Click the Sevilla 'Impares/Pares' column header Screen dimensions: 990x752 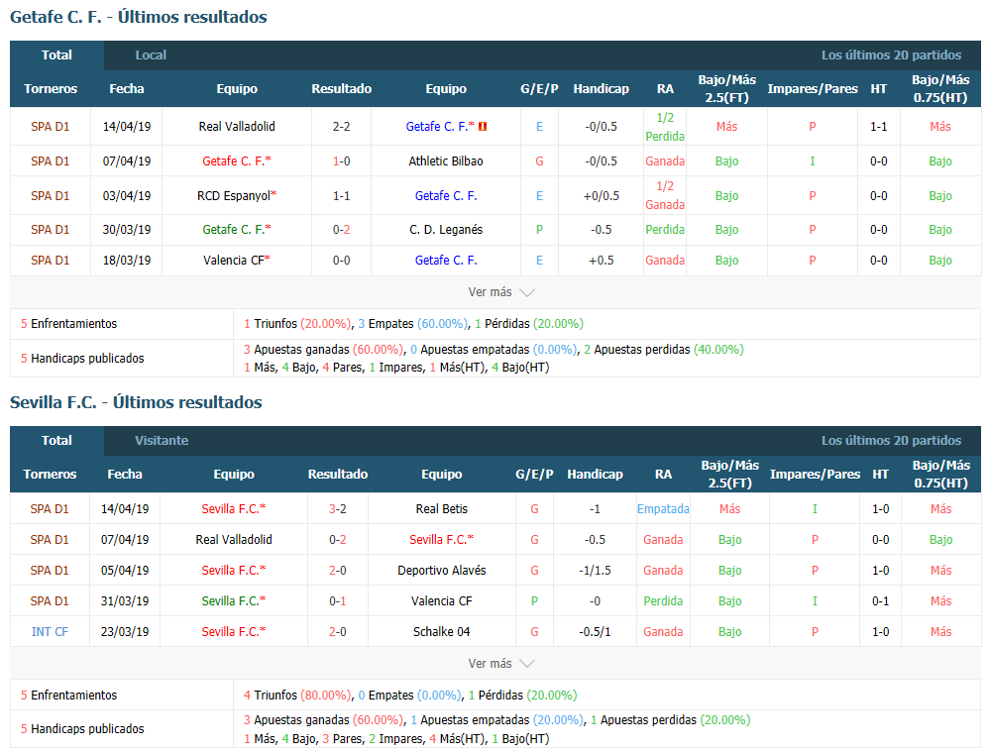(x=816, y=475)
